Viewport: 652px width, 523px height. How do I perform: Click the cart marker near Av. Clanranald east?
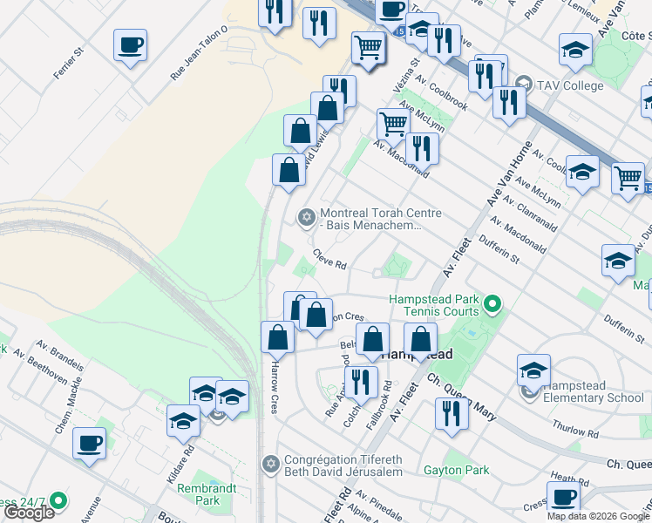(x=628, y=180)
